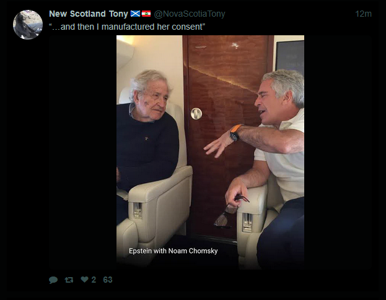Click the Scotland saltire flag emoji
The height and width of the screenshot is (300, 386).
(135, 14)
